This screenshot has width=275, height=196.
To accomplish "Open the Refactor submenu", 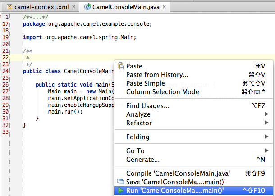I will point(193,123).
